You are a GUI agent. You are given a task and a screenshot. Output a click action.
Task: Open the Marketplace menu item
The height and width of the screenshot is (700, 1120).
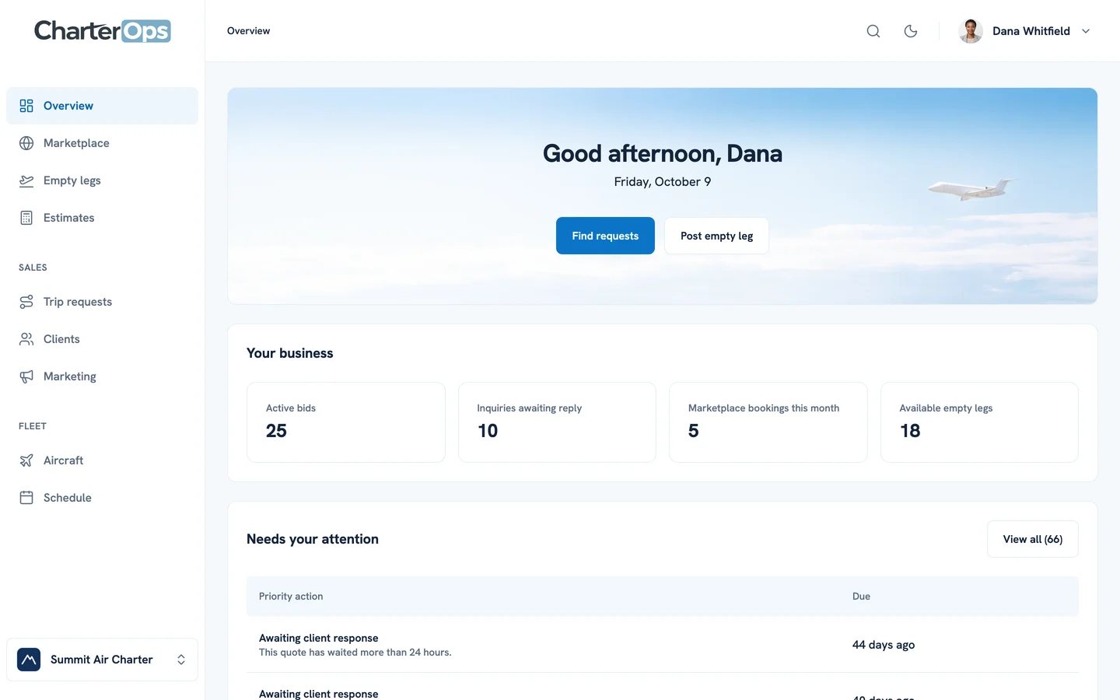102,143
